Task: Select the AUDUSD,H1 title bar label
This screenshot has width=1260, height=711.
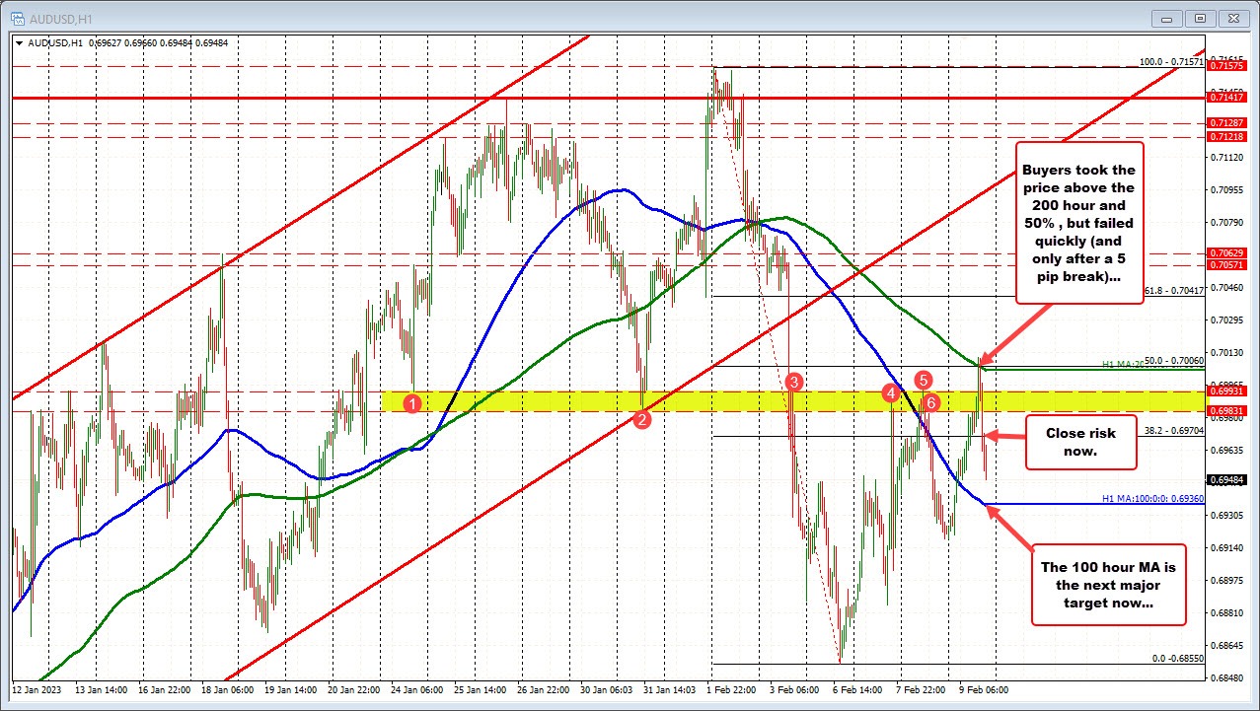Action: point(62,18)
